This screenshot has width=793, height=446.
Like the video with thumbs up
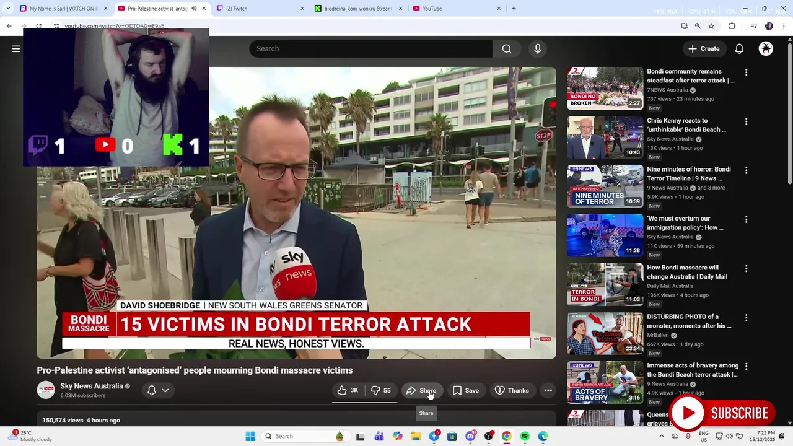[348, 390]
